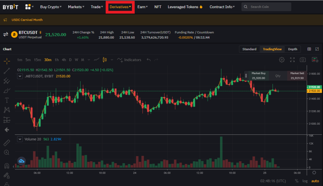This screenshot has height=186, width=323.
Task: Select the 5m timeframe
Action: 28,60
